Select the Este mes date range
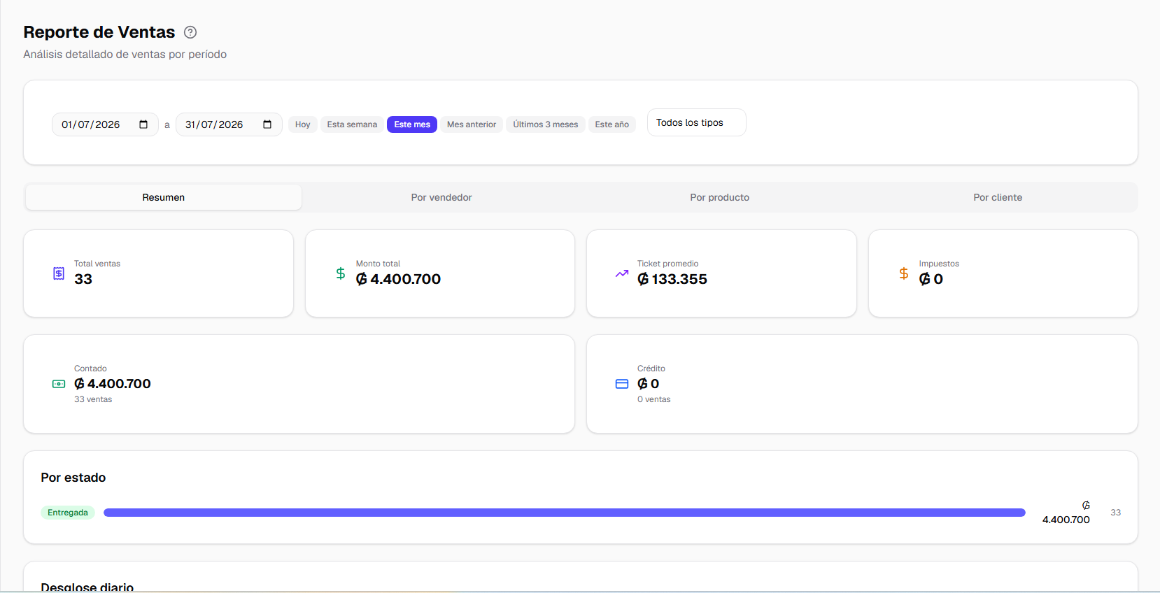The image size is (1160, 593). click(x=412, y=124)
